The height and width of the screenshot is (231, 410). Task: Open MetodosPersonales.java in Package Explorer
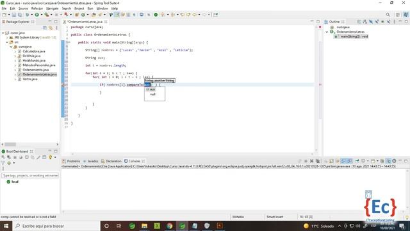click(39, 65)
